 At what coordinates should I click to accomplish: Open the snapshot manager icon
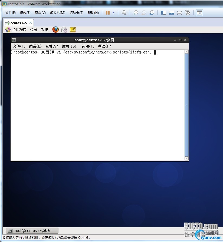(152, 13)
